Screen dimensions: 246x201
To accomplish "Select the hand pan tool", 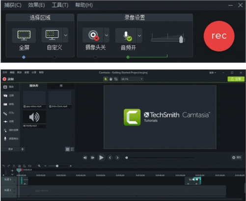I will [111, 79].
